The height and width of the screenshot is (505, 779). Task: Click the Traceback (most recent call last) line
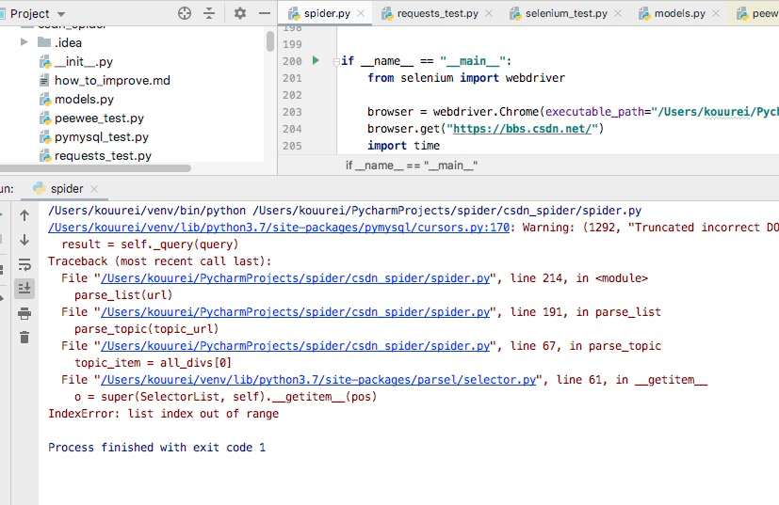point(160,261)
